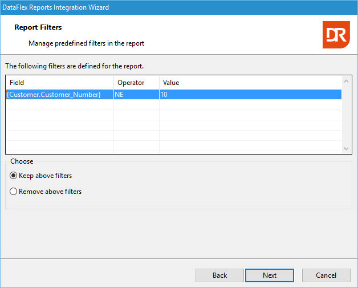Click the NE operator cell
The image size is (358, 288).
(x=137, y=95)
